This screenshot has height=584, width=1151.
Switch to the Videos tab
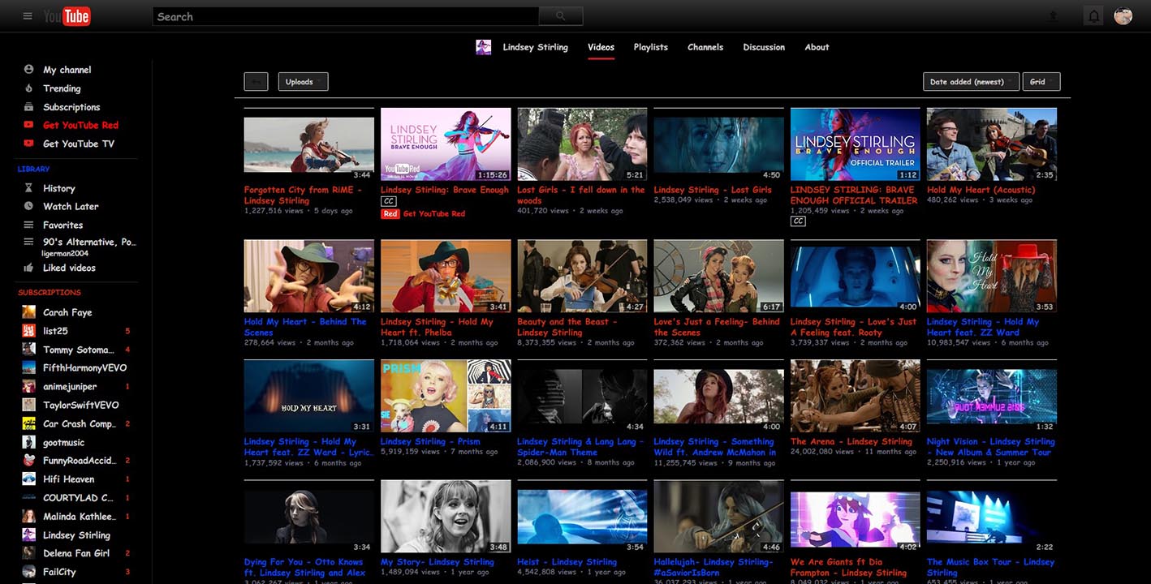(601, 47)
